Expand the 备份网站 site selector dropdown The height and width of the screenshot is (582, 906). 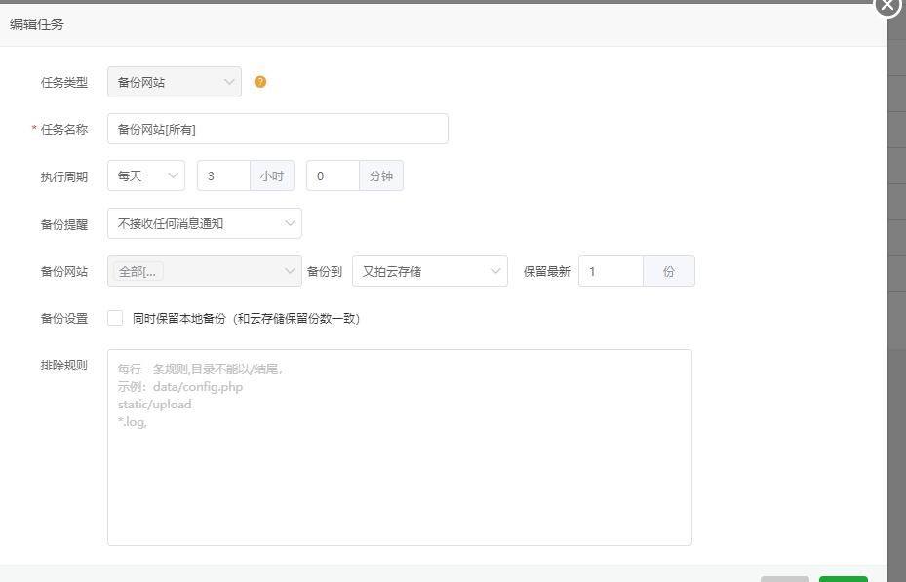point(205,271)
